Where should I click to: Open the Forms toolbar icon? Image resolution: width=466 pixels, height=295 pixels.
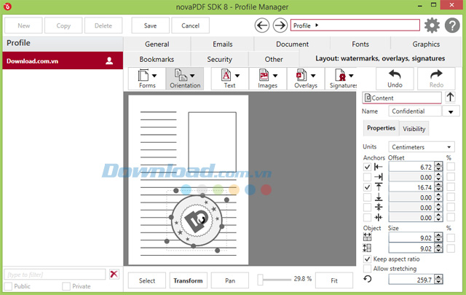coord(143,75)
